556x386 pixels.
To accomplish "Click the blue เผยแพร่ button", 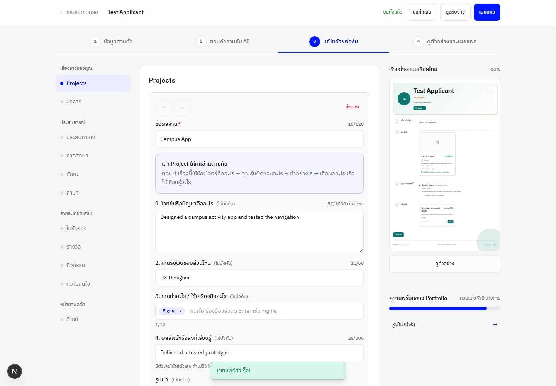I will pos(487,12).
